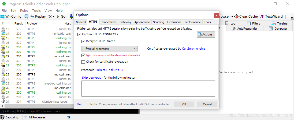This screenshot has width=294, height=120.
Task: Select session 23 host mp.csdn.net
Action: click(x=63, y=74)
